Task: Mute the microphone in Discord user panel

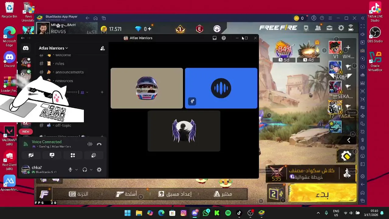Action: [70, 170]
